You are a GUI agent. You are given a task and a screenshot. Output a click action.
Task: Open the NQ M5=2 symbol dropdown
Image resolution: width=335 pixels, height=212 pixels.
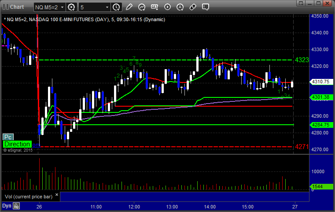pos(50,7)
